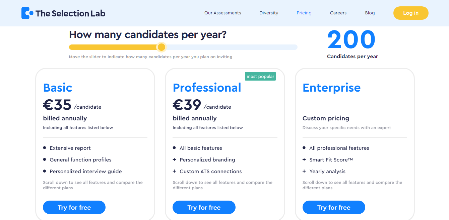Click the Custom ATS connections feature item
The height and width of the screenshot is (220, 449).
(x=210, y=171)
